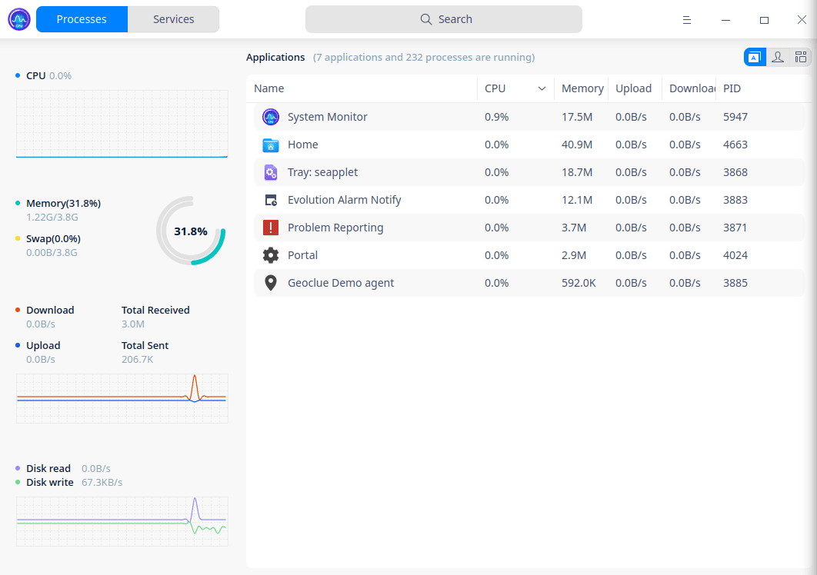Select the Evolution Alarm Notify icon
This screenshot has width=817, height=575.
(x=271, y=200)
